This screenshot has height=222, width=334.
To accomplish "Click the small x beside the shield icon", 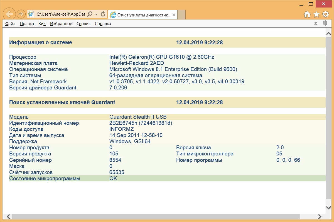I will pyautogui.click(x=316, y=23).
